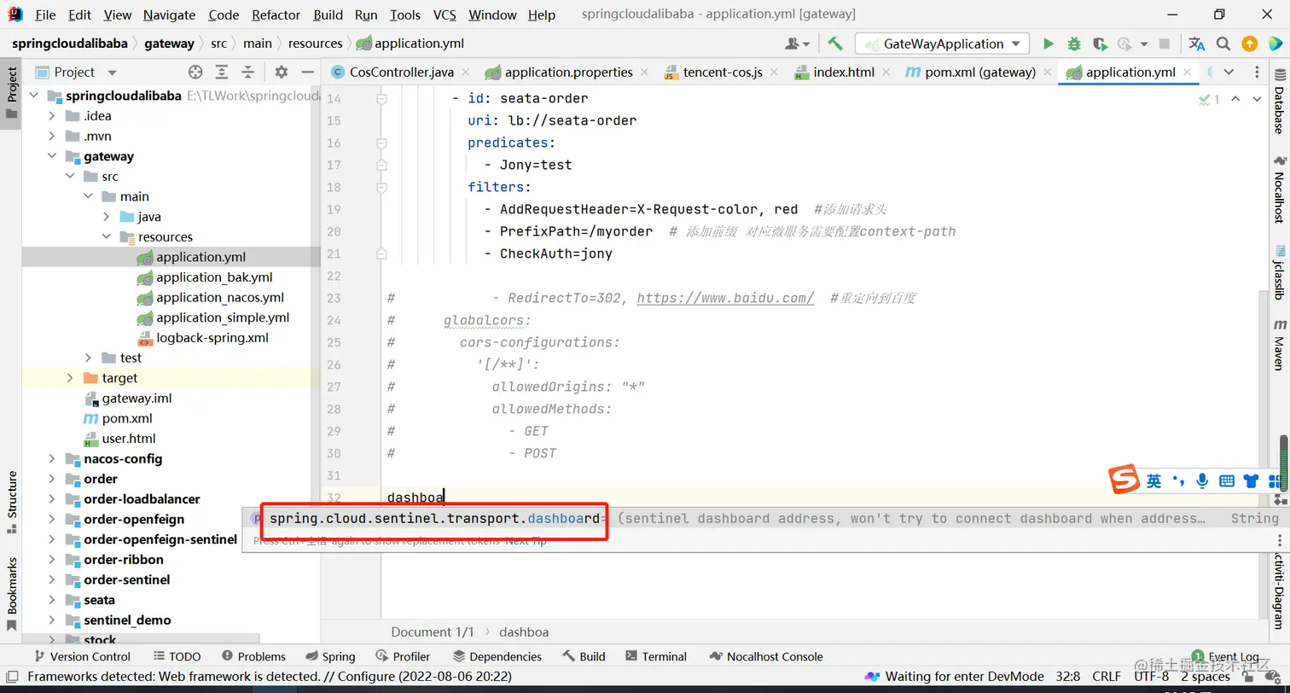Switch to pom.xml (gateway) tab
Screen dimensions: 1290x693
980,73
